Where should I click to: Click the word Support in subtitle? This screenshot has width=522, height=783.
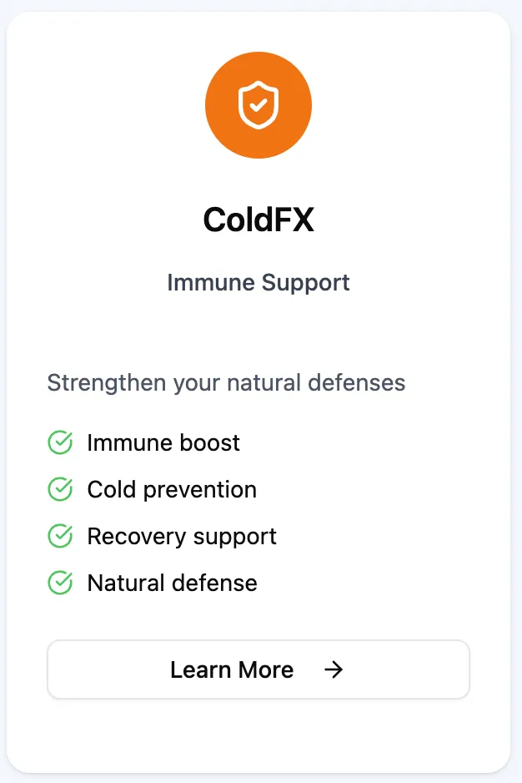coord(305,283)
